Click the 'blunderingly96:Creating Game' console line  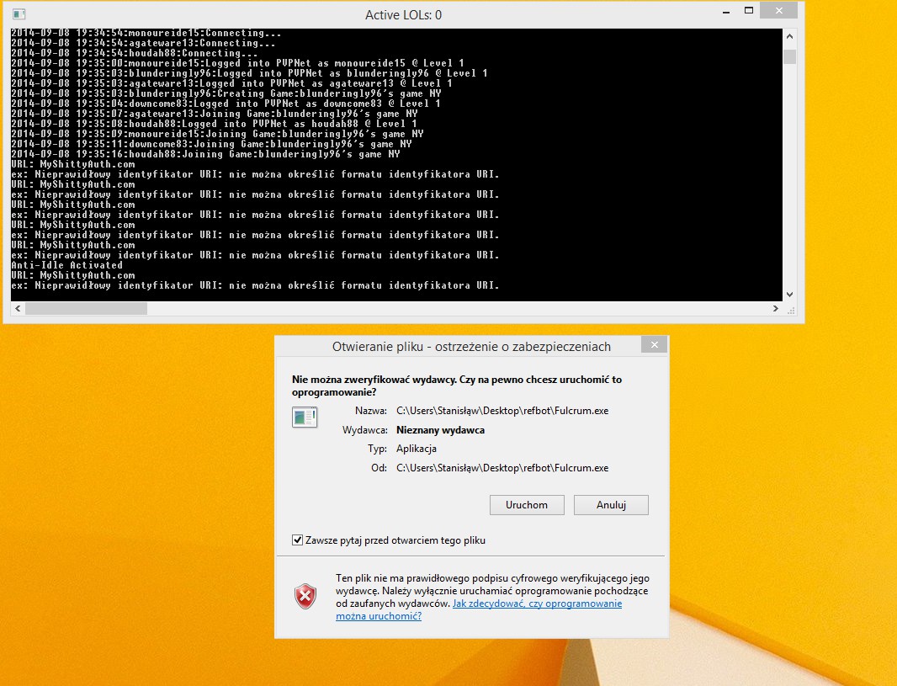point(226,93)
